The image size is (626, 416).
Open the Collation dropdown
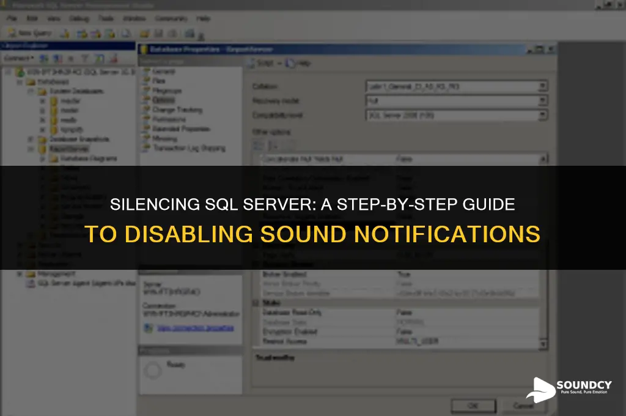click(542, 86)
